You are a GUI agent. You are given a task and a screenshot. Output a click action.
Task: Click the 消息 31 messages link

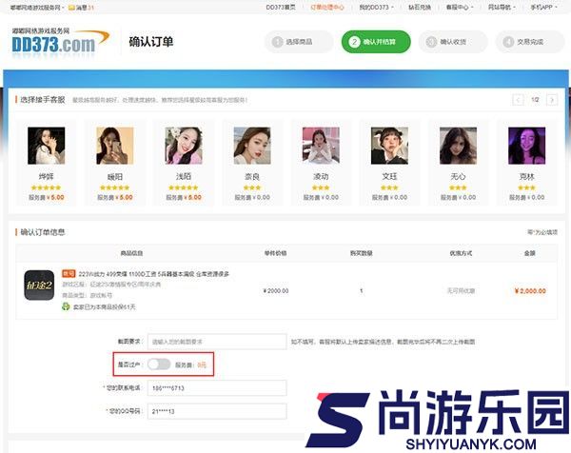pyautogui.click(x=81, y=8)
